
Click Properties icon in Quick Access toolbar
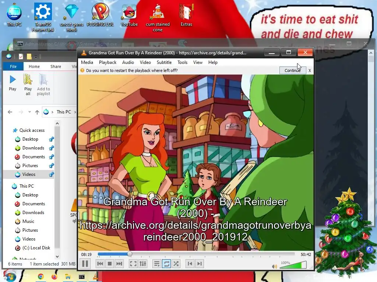click(x=21, y=57)
